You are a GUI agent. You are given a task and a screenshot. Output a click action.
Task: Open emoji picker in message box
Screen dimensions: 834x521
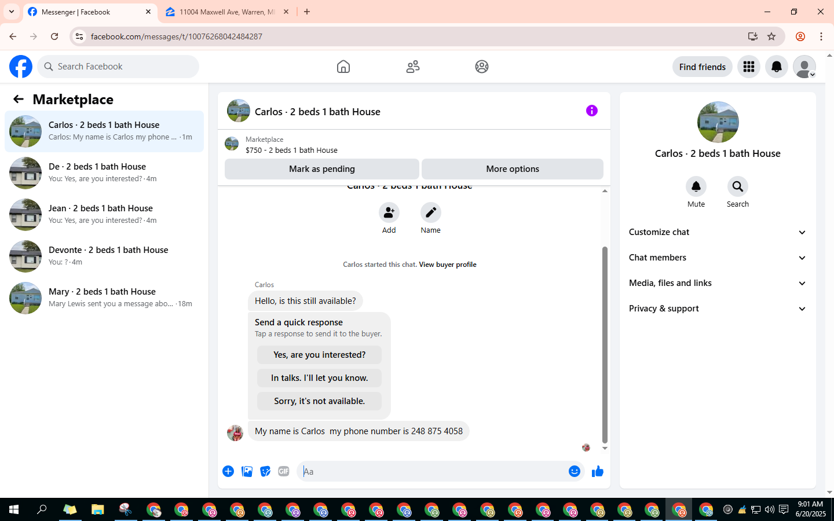(575, 471)
